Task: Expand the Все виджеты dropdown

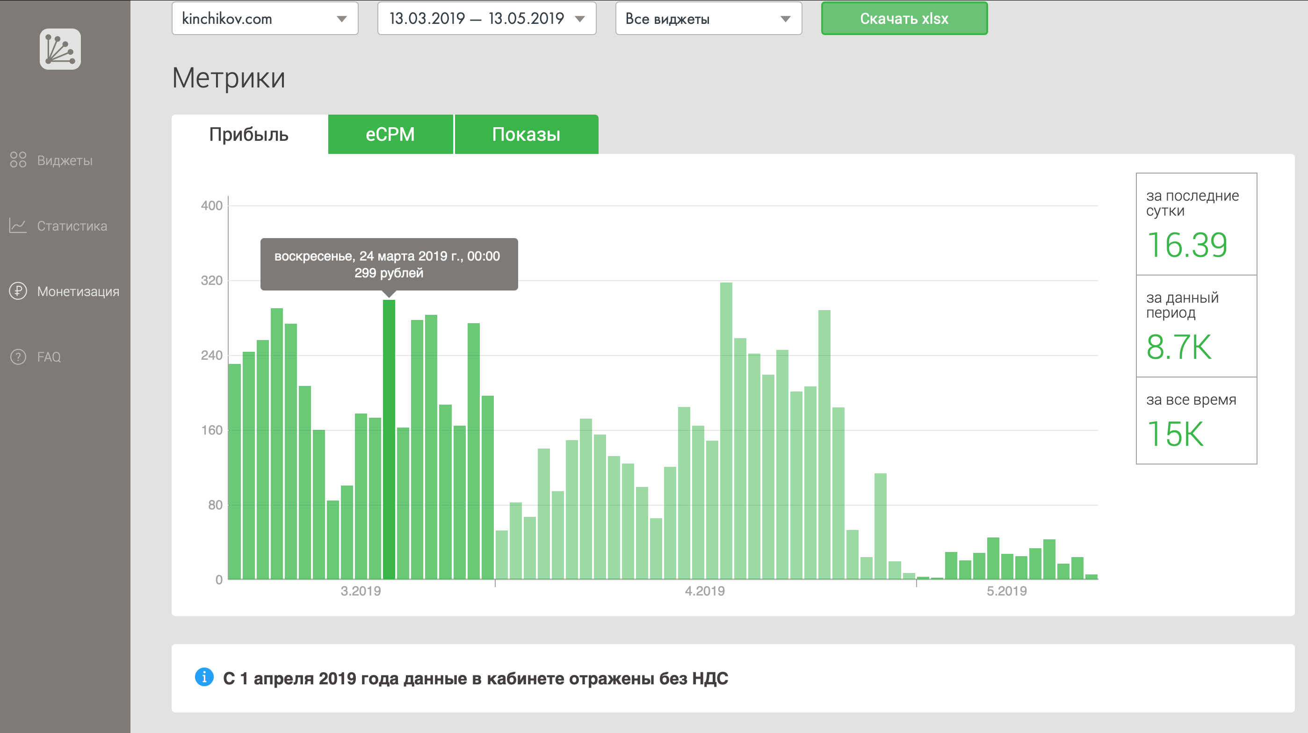Action: pos(708,19)
